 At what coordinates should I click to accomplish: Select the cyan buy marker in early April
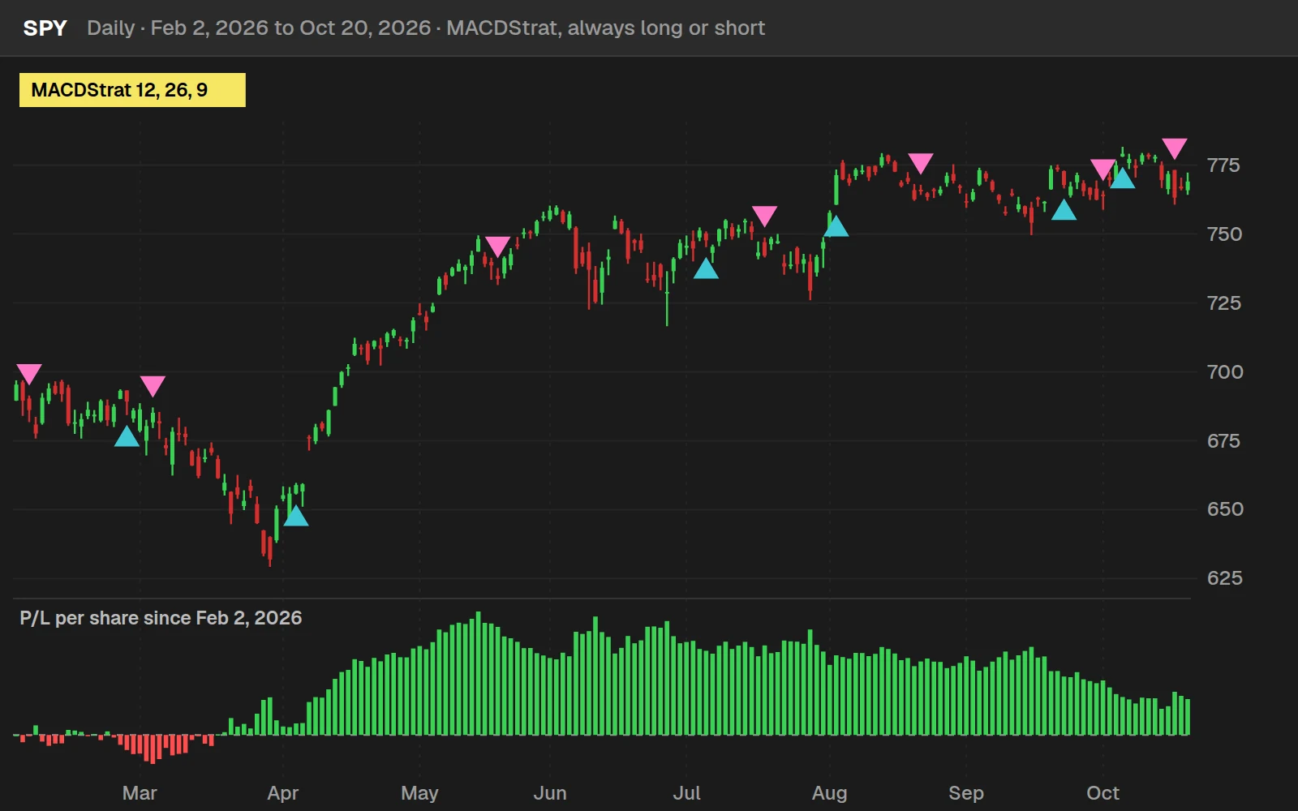(x=296, y=516)
